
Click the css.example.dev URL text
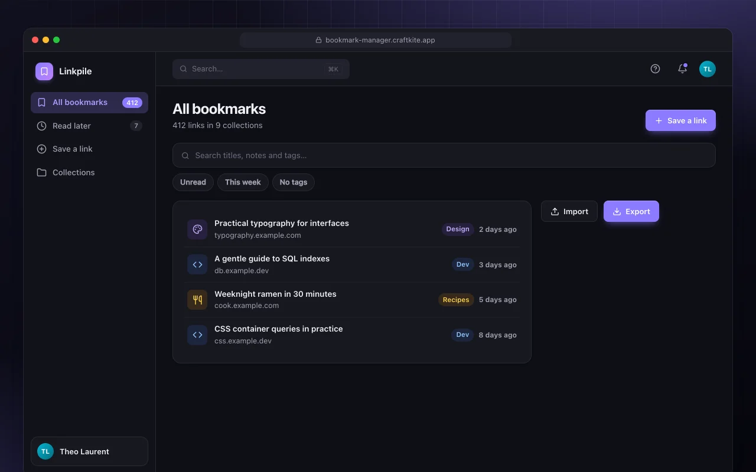click(243, 341)
